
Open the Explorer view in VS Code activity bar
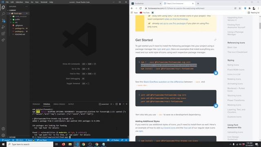[x=3, y=7]
